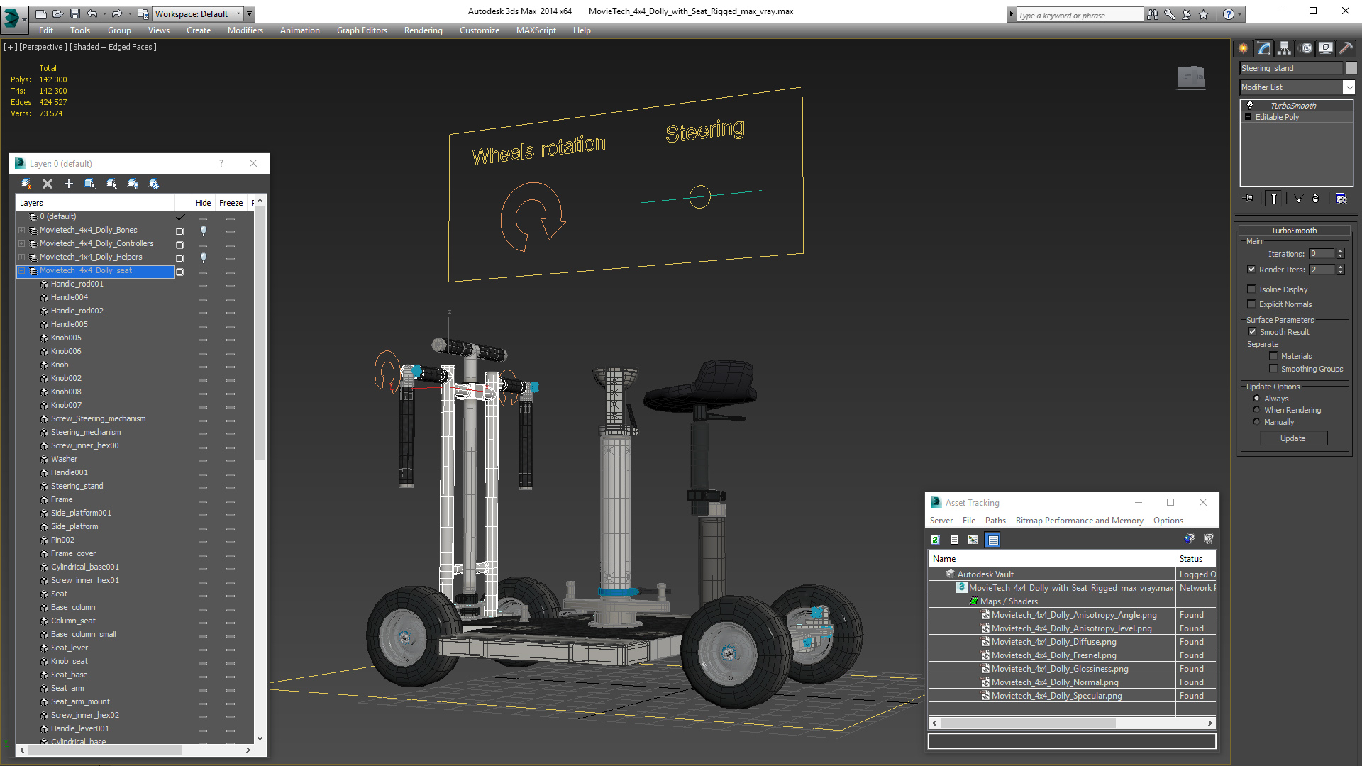Expand Editable Poly sub-objects

pos(1248,117)
